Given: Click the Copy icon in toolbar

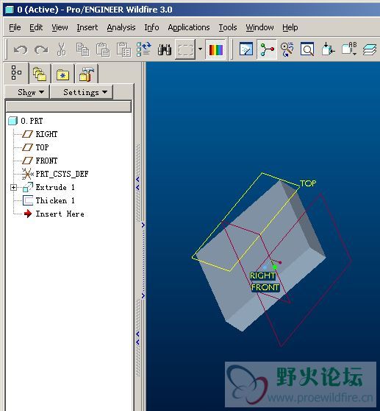Looking at the screenshot, I should pos(82,49).
